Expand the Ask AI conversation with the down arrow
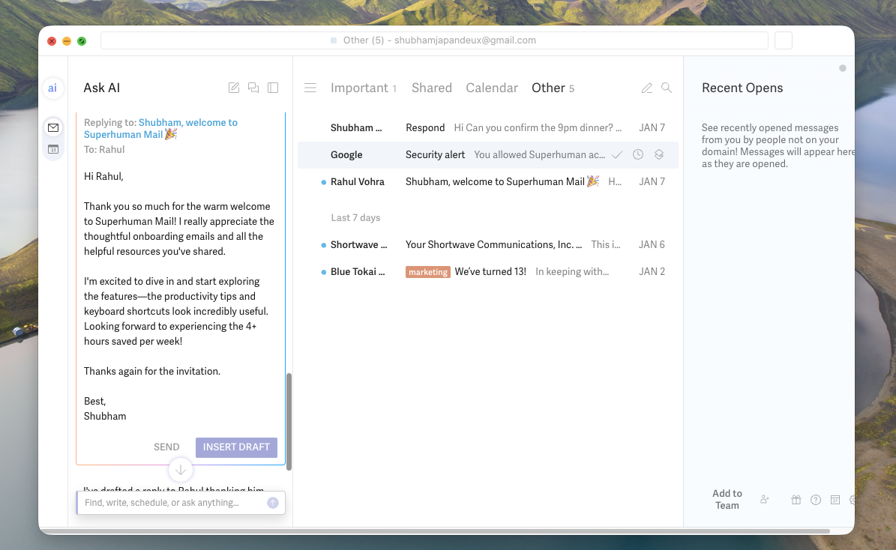896x550 pixels. pos(180,470)
